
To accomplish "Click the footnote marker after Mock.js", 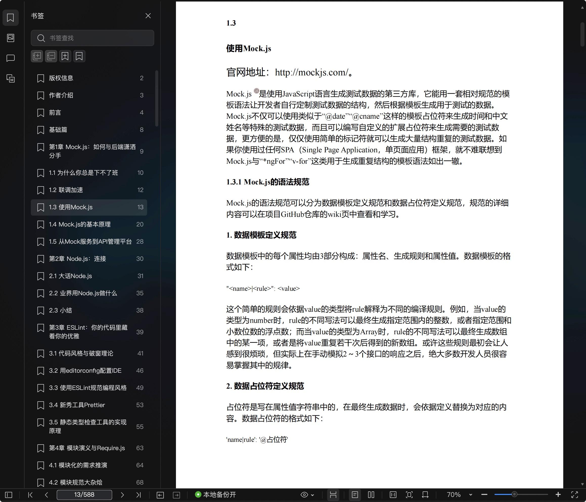I will (256, 91).
